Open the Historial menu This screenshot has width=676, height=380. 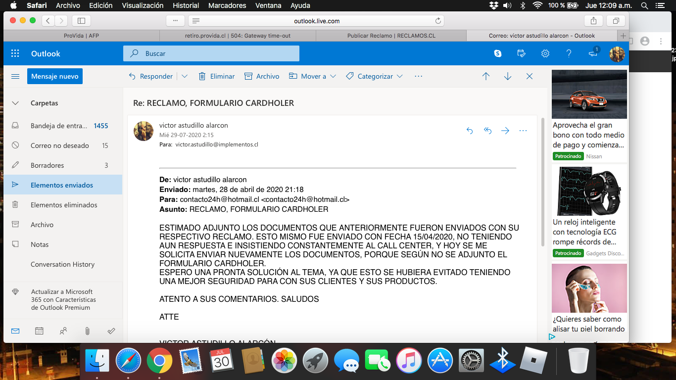tap(186, 5)
